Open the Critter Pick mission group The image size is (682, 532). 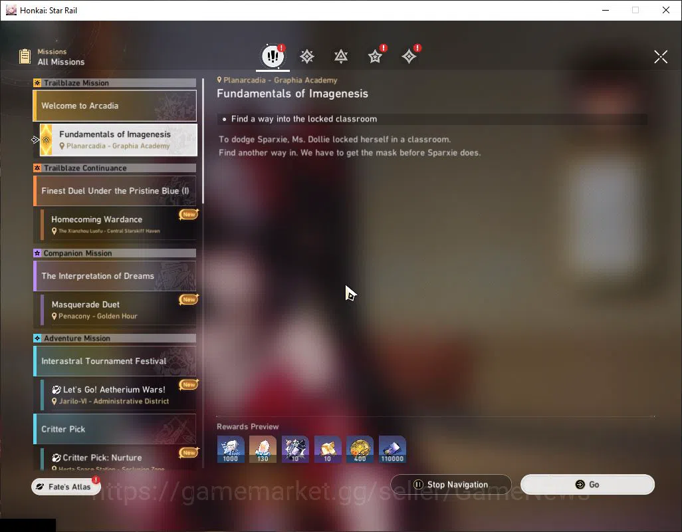(115, 429)
